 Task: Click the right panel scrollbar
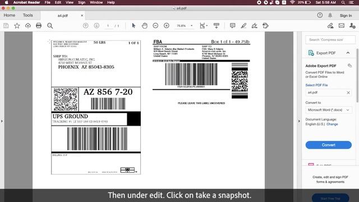357,76
